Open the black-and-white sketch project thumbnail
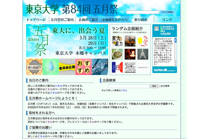 (x=130, y=67)
